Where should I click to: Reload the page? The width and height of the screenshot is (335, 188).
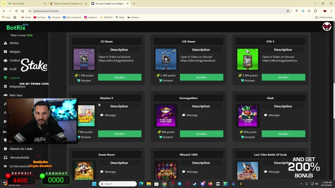click(x=16, y=11)
